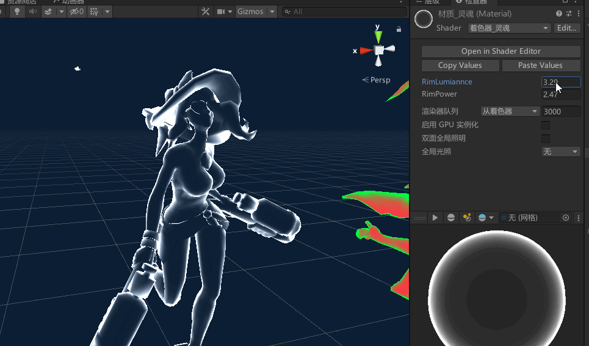
Task: Switch to the 动画器 Animator tab
Action: (x=70, y=2)
